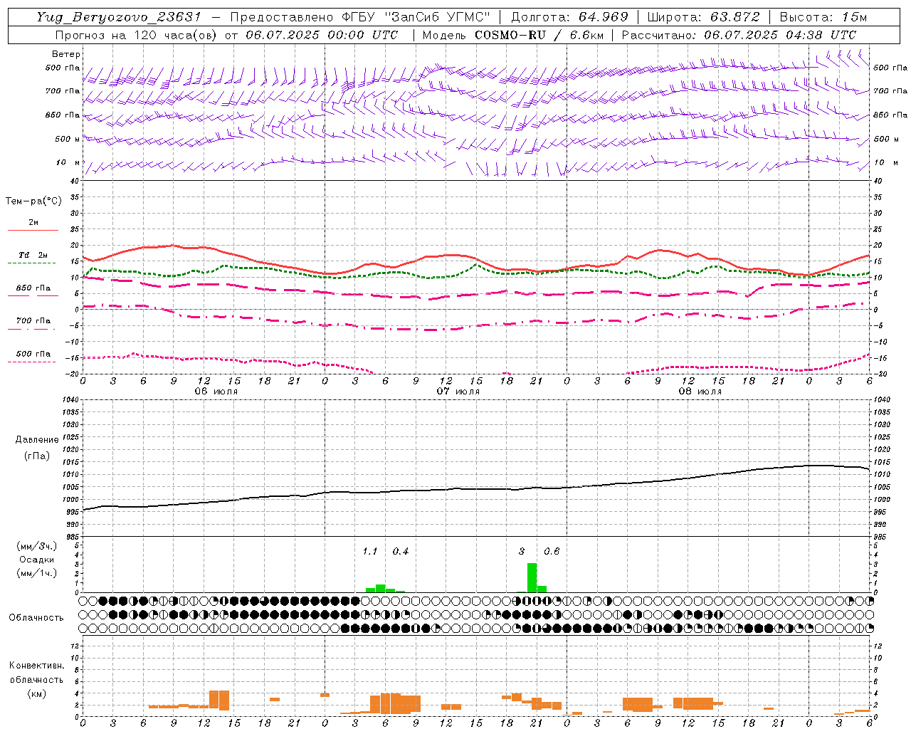
Task: Select the 700 гПа temperature legend entry
Action: point(33,323)
